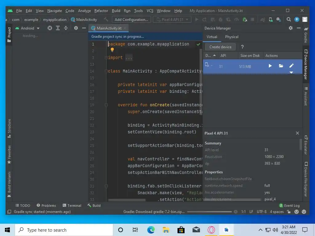Open the Build menu
315x236 pixels.
[116, 11]
